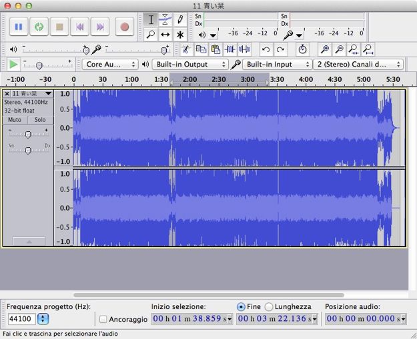Click the 4:00 mark on timeline
417x339 pixels.
306,79
